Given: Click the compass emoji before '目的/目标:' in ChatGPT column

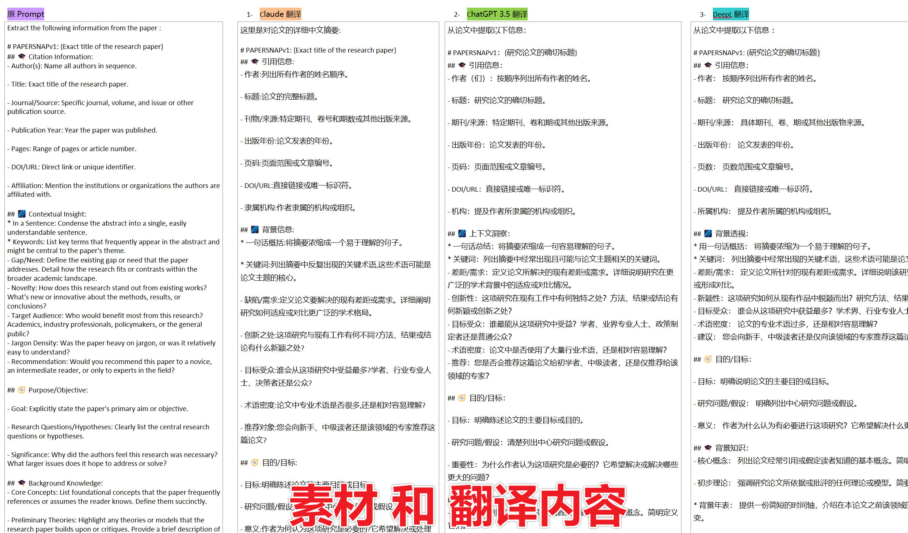Looking at the screenshot, I should click(462, 398).
